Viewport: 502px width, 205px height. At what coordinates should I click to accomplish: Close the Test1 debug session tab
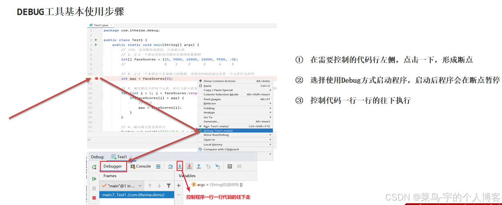tap(131, 157)
